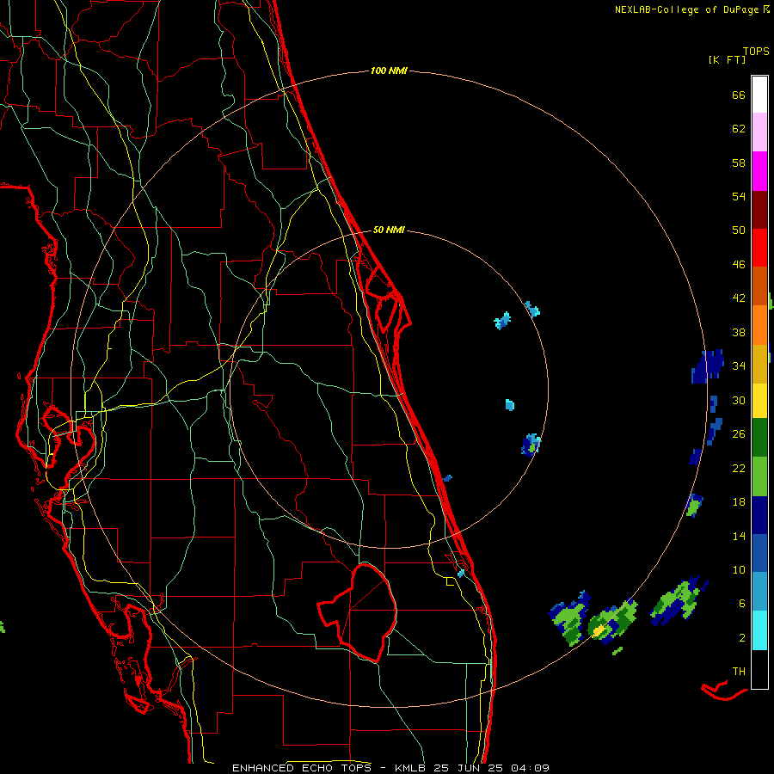Click the 62 legend value

pos(739,129)
